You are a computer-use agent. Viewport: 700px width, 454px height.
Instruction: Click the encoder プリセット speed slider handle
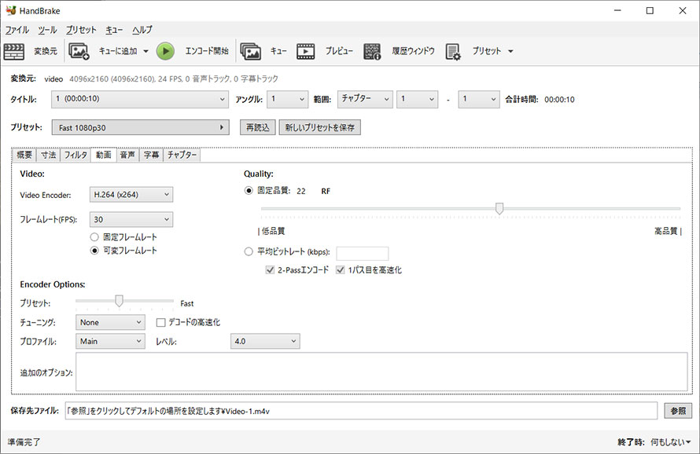coord(119,301)
